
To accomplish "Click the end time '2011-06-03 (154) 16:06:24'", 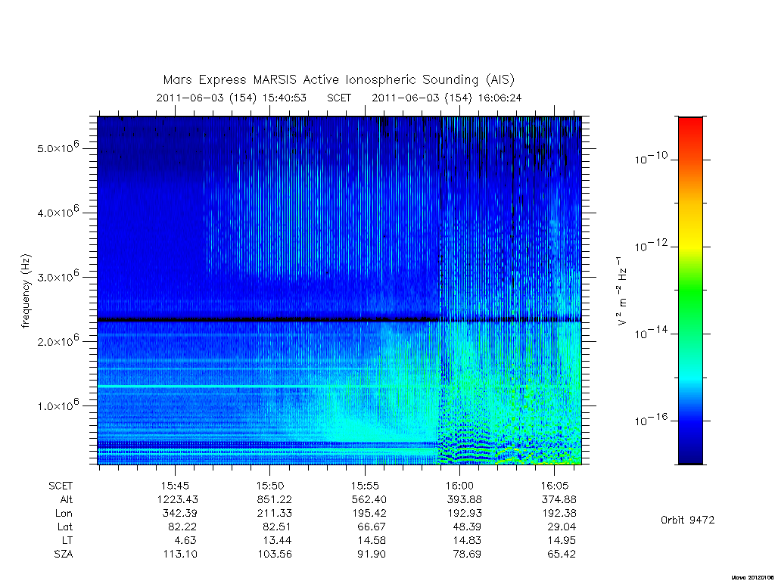I will (447, 98).
